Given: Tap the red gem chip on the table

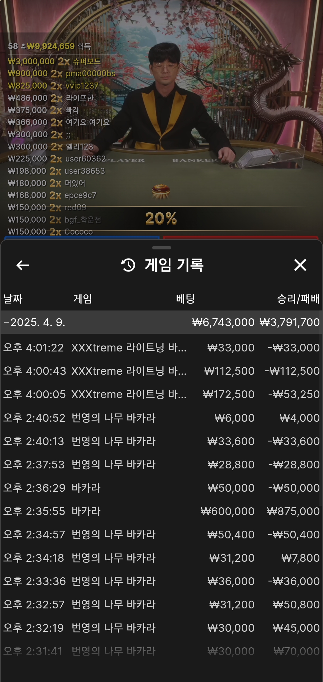Looking at the screenshot, I should (161, 191).
